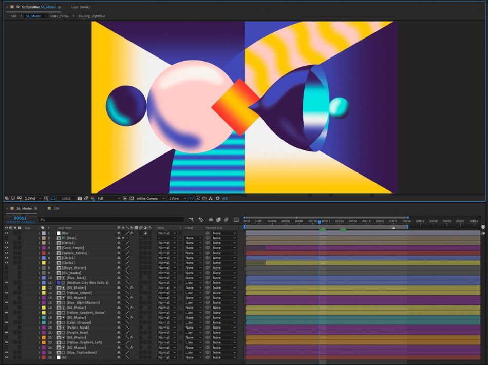Show the Shape_Master layer via eye column

click(x=7, y=268)
